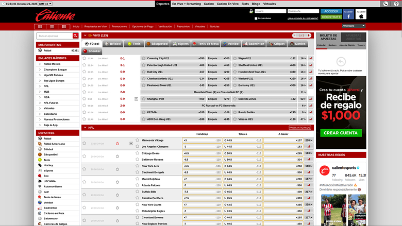
Task: Open the phone contact icon
Action: click(x=386, y=4)
